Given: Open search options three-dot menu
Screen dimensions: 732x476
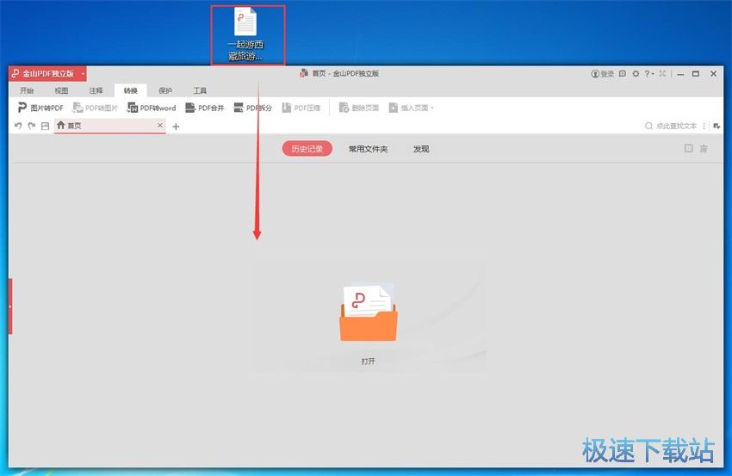Looking at the screenshot, I should click(704, 126).
